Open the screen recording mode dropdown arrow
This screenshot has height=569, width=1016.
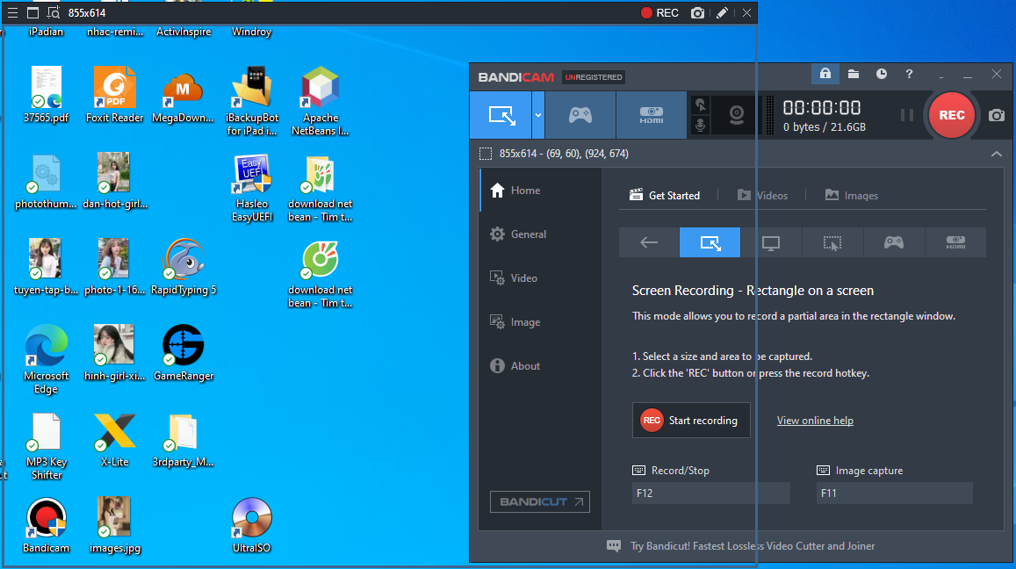click(x=538, y=115)
